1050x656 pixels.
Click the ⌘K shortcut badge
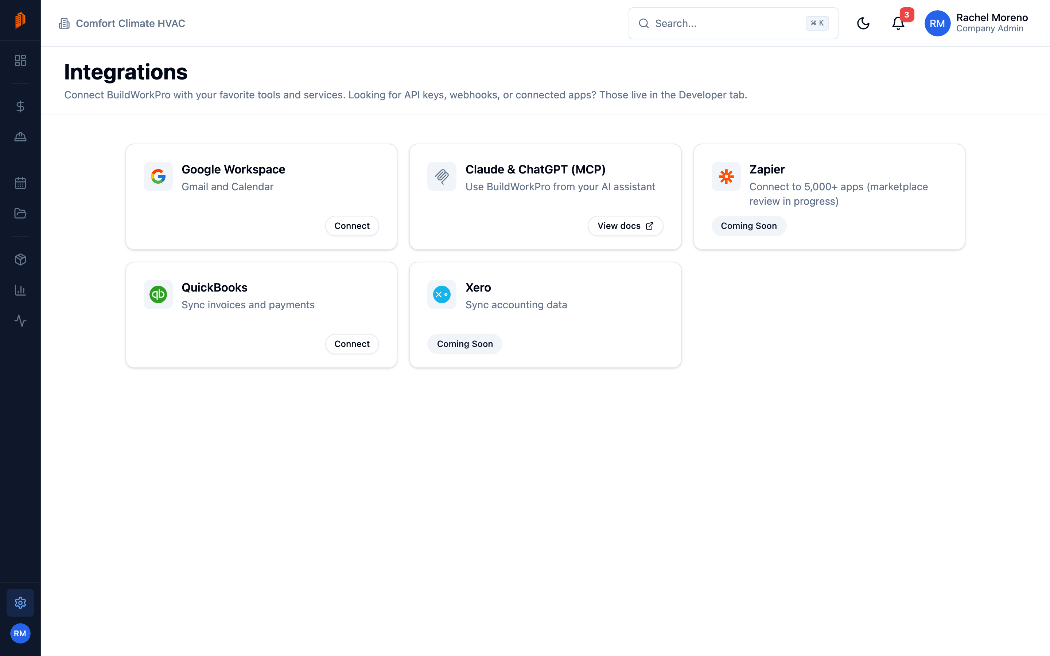[x=817, y=23]
